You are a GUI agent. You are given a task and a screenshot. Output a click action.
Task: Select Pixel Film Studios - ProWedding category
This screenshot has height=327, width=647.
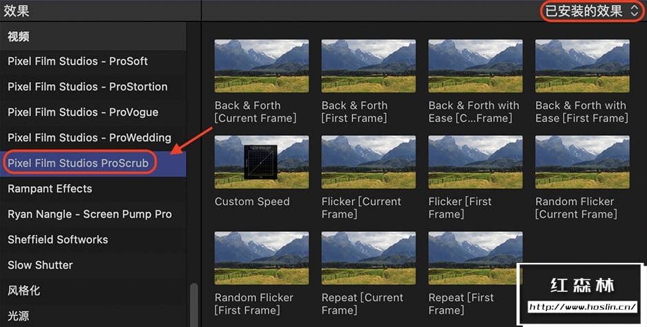[93, 138]
